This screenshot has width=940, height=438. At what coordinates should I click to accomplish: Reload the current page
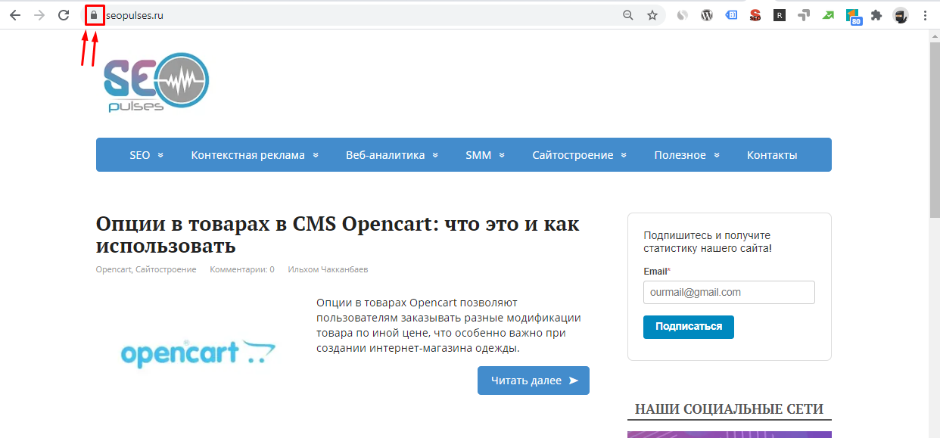pyautogui.click(x=64, y=15)
